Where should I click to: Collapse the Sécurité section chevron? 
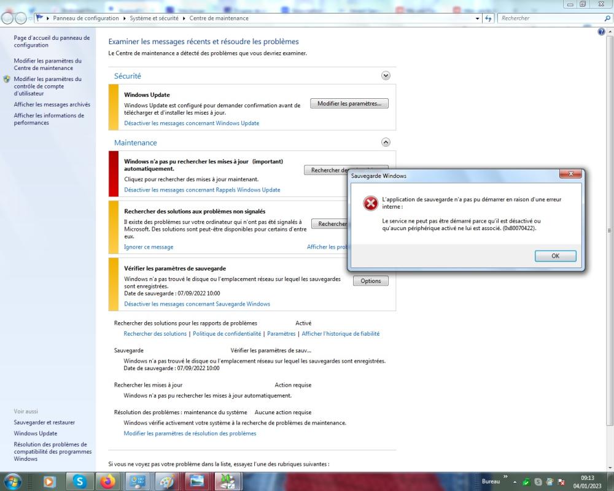[386, 75]
